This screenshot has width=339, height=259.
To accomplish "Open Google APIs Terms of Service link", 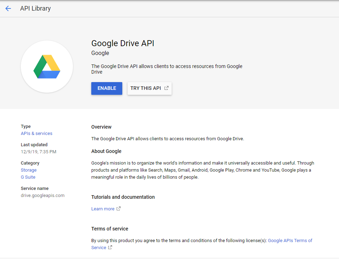I will click(x=290, y=241).
